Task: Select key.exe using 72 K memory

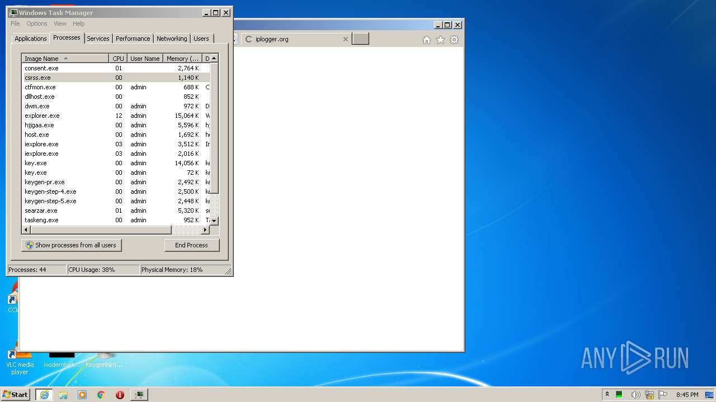Action: 116,173
